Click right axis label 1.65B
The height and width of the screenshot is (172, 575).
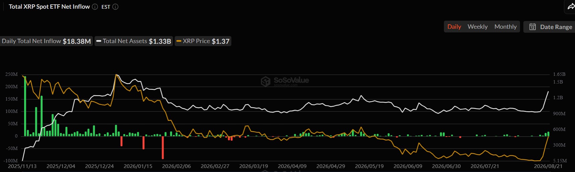point(559,74)
